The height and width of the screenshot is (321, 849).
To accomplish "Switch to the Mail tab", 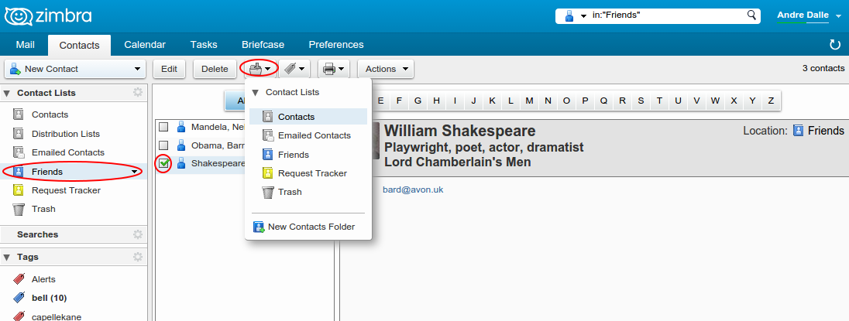I will (x=25, y=45).
